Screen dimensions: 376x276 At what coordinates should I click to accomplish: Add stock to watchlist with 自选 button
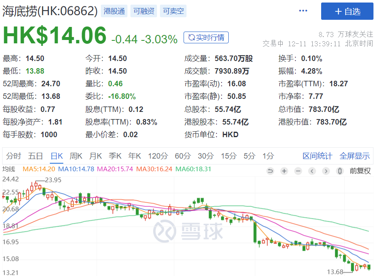click(x=347, y=11)
